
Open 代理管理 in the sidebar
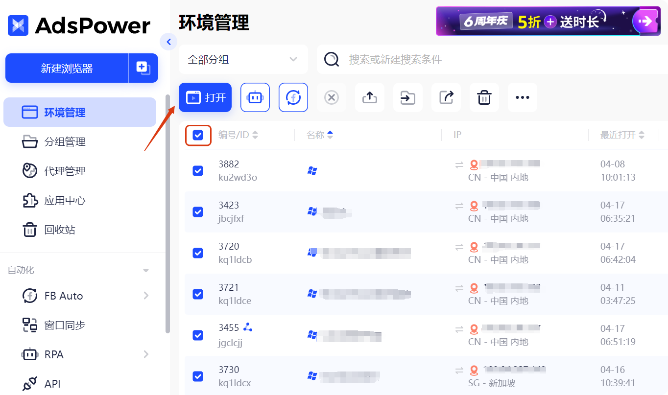pyautogui.click(x=80, y=171)
